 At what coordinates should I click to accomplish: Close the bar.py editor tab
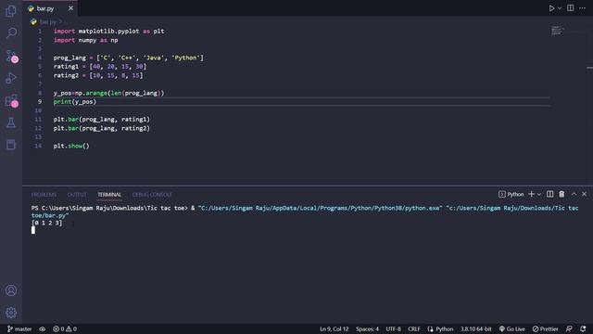70,8
